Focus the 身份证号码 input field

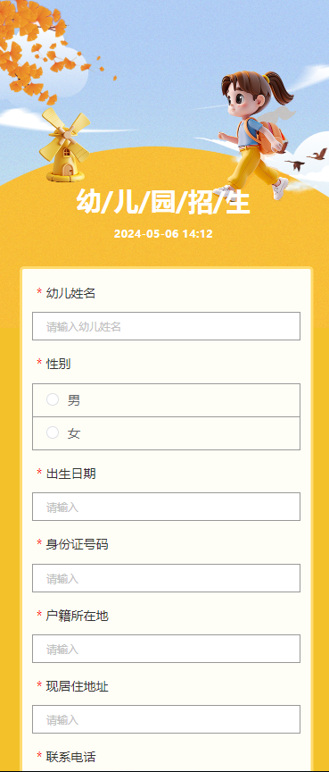click(166, 578)
